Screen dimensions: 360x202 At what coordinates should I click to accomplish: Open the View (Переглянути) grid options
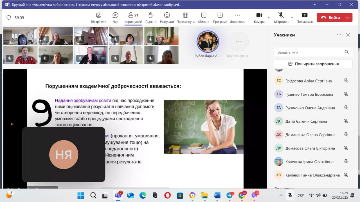coord(185,15)
